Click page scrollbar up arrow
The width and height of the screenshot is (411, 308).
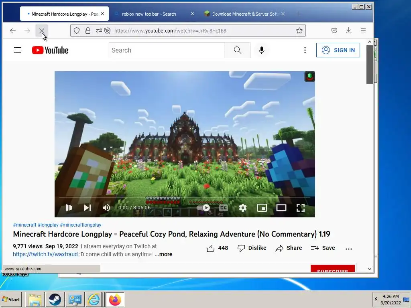click(x=370, y=42)
